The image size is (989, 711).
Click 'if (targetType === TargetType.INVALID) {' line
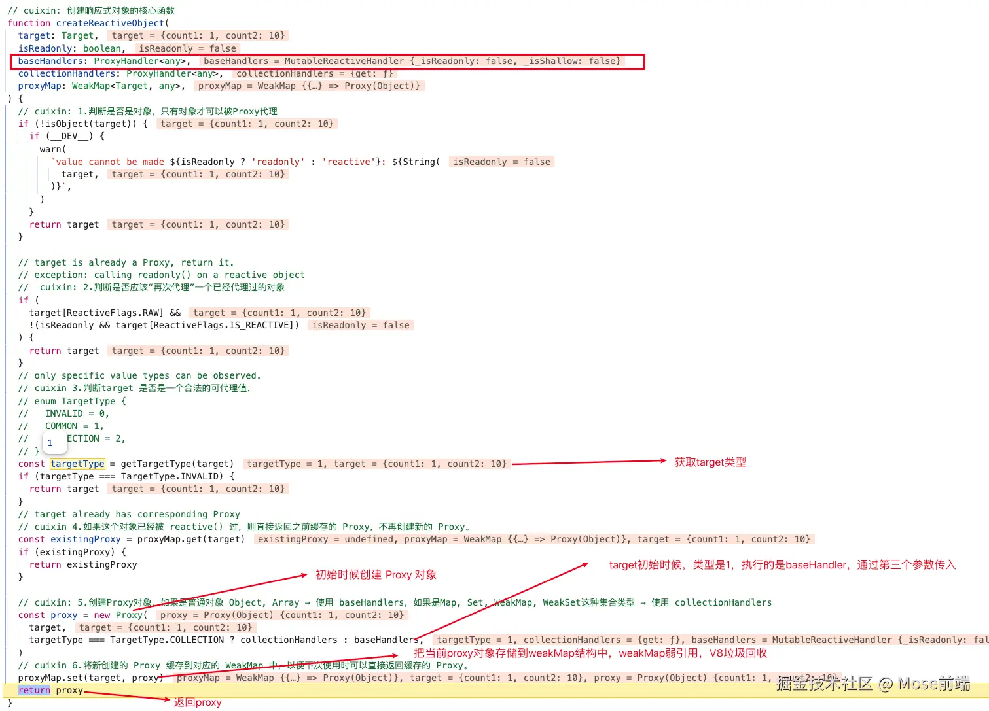click(x=126, y=476)
